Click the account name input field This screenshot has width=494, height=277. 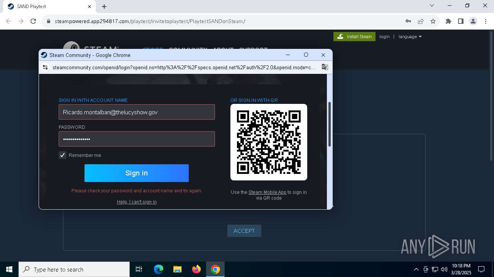click(x=137, y=112)
